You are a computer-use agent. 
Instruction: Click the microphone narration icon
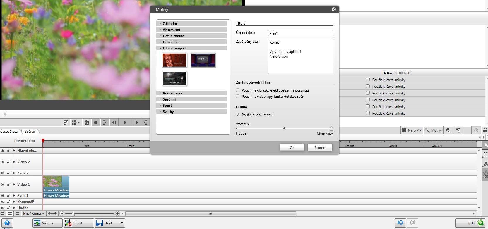click(x=448, y=130)
